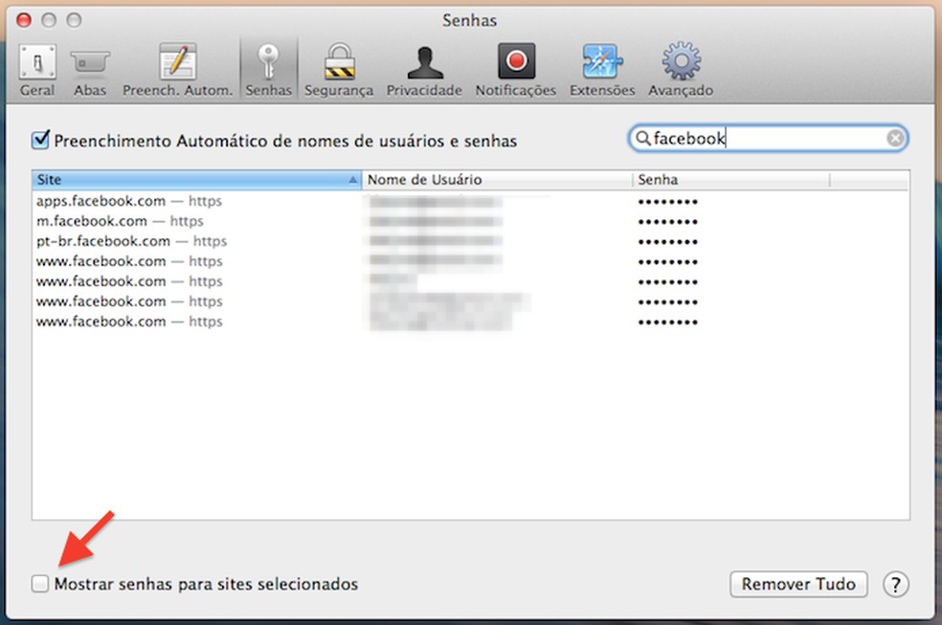Select the Senhas key icon

[269, 70]
